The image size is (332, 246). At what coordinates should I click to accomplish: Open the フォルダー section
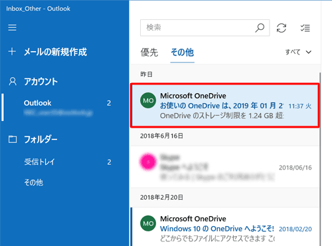pyautogui.click(x=41, y=140)
